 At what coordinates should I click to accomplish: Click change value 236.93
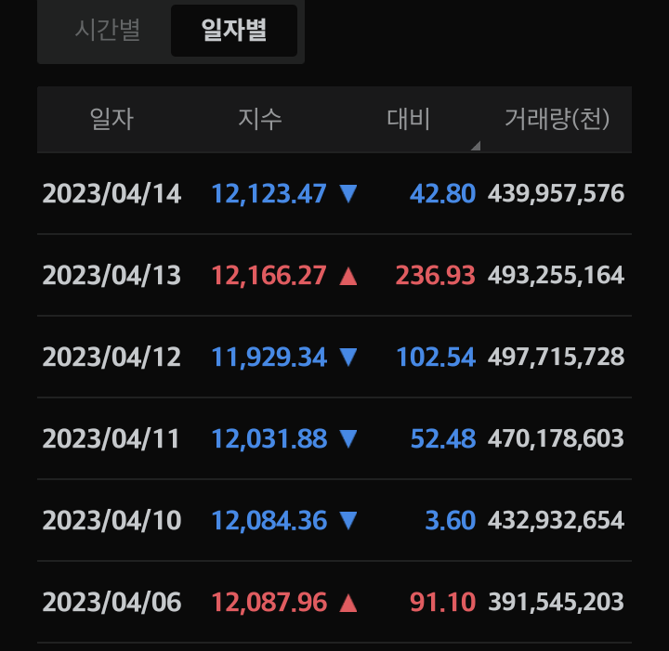point(435,276)
